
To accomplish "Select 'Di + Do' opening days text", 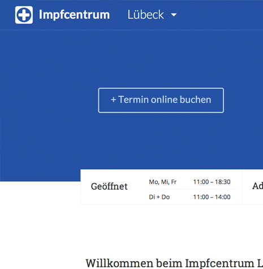I will tap(159, 197).
